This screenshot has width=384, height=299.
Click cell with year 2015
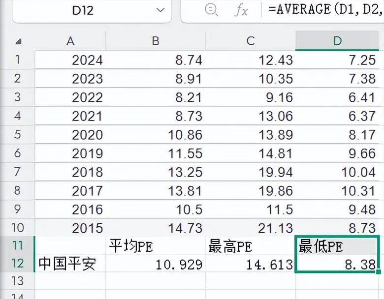coord(70,228)
